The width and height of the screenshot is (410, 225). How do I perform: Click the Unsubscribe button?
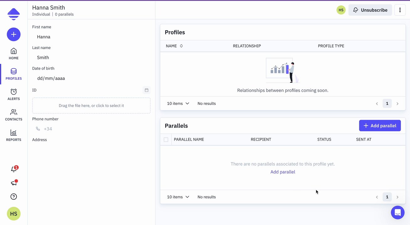370,10
